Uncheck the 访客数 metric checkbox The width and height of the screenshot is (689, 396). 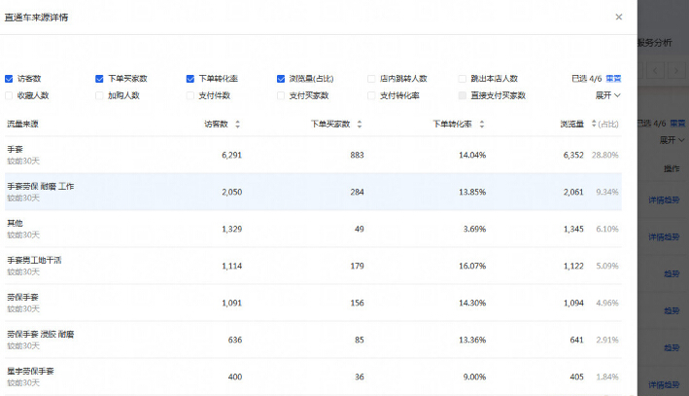point(10,79)
